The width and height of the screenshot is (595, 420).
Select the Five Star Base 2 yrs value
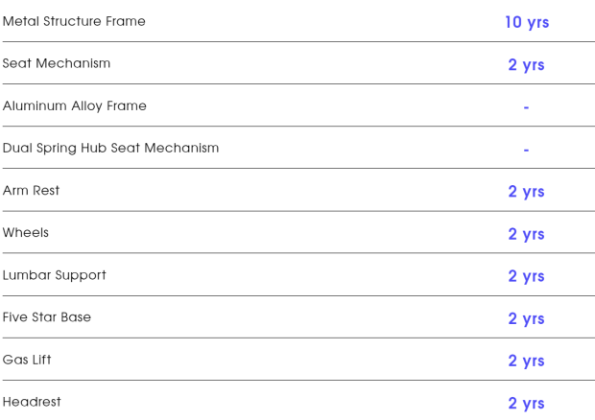(x=526, y=318)
